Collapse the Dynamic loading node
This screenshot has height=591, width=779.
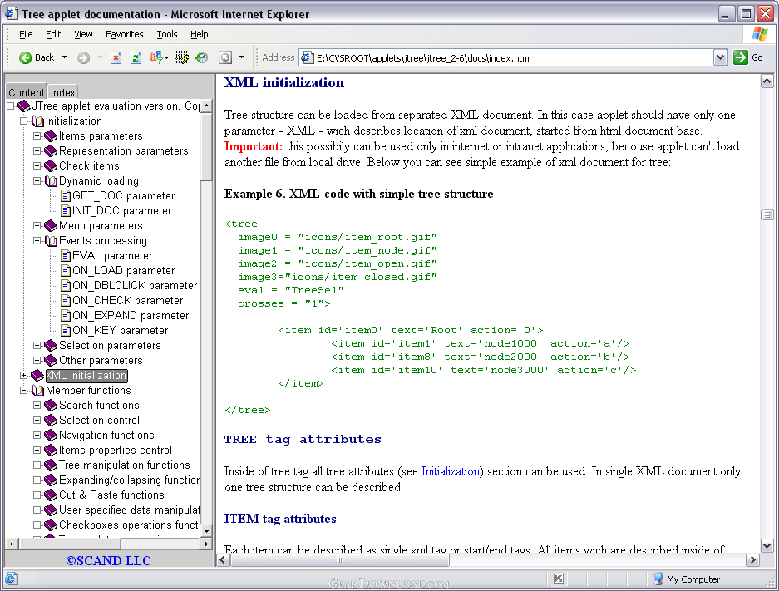pyautogui.click(x=37, y=180)
